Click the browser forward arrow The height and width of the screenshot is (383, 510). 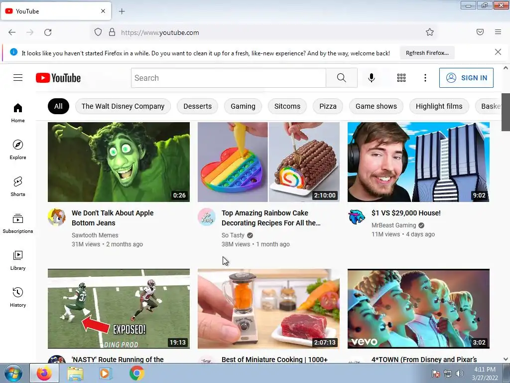tap(30, 32)
